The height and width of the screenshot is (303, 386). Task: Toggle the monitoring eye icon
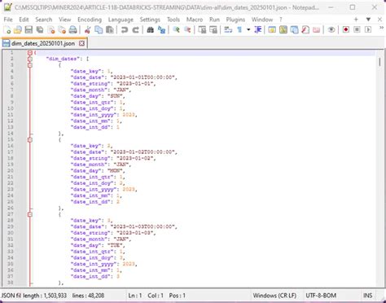point(331,29)
